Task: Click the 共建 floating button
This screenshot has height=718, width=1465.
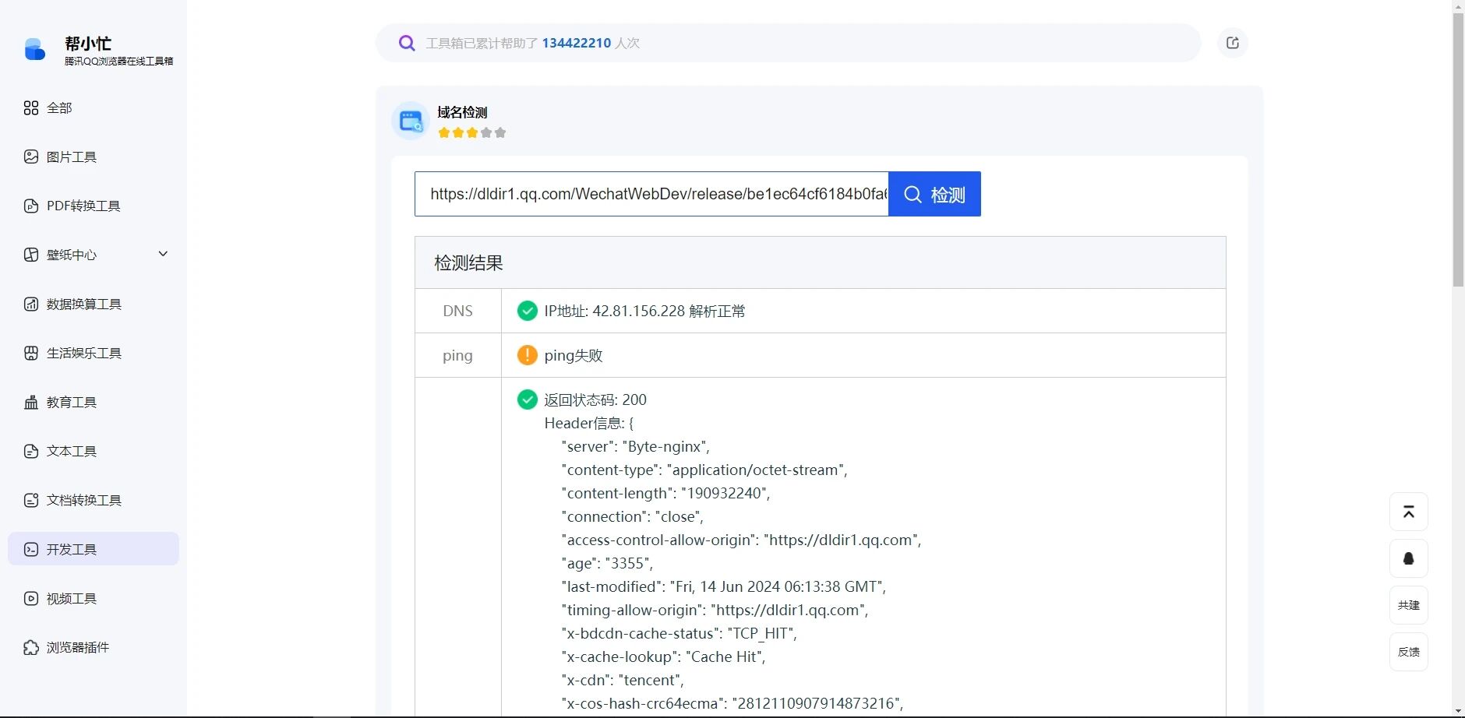Action: click(x=1409, y=605)
